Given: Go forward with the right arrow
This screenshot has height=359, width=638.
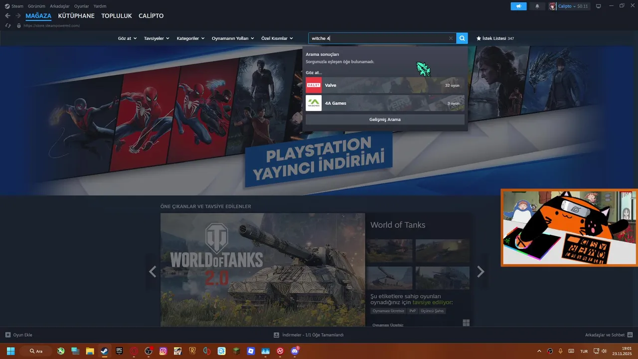Looking at the screenshot, I should (x=18, y=16).
